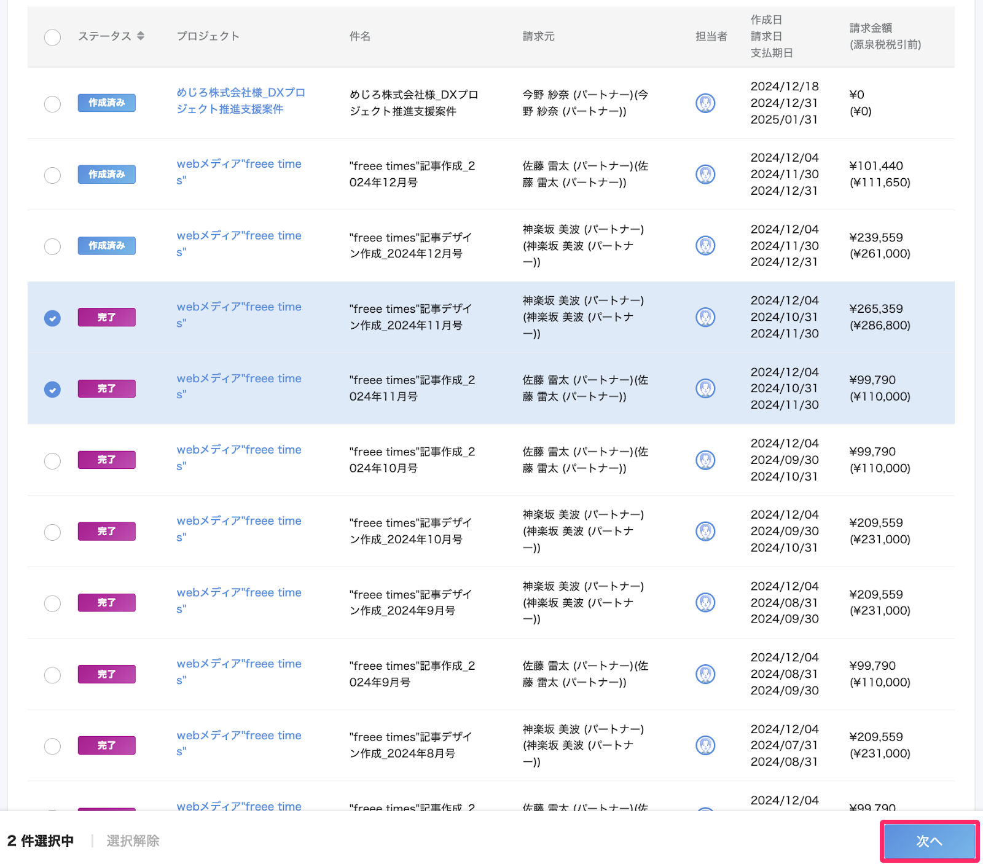Open freee times project link in 記事デザイン作成_2024年8月号 row
983x864 pixels.
[x=239, y=744]
